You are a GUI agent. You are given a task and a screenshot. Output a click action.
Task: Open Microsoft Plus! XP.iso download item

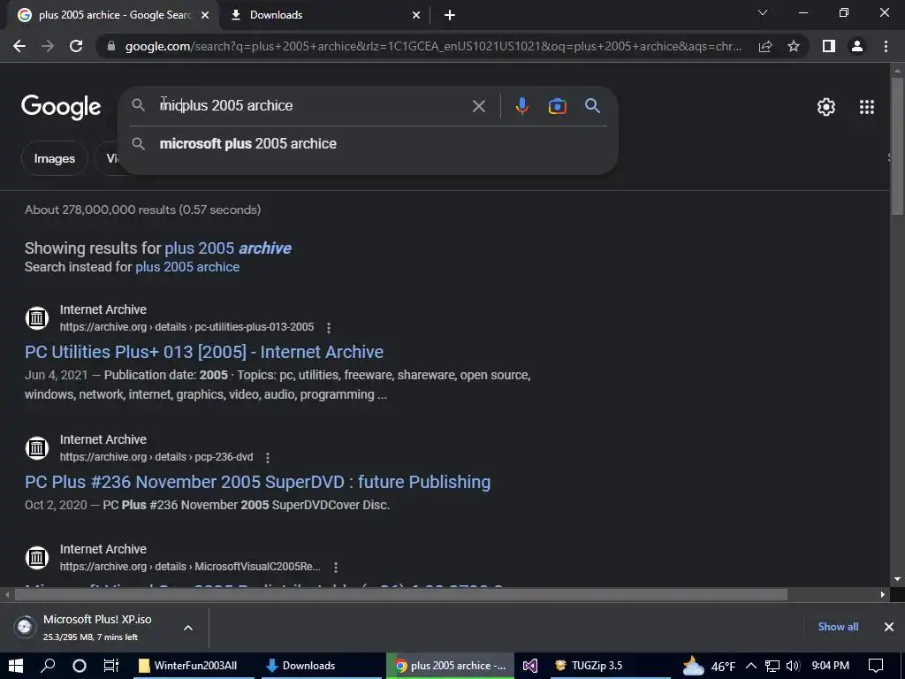point(95,628)
